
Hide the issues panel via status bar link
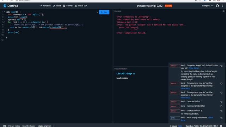(180, 126)
